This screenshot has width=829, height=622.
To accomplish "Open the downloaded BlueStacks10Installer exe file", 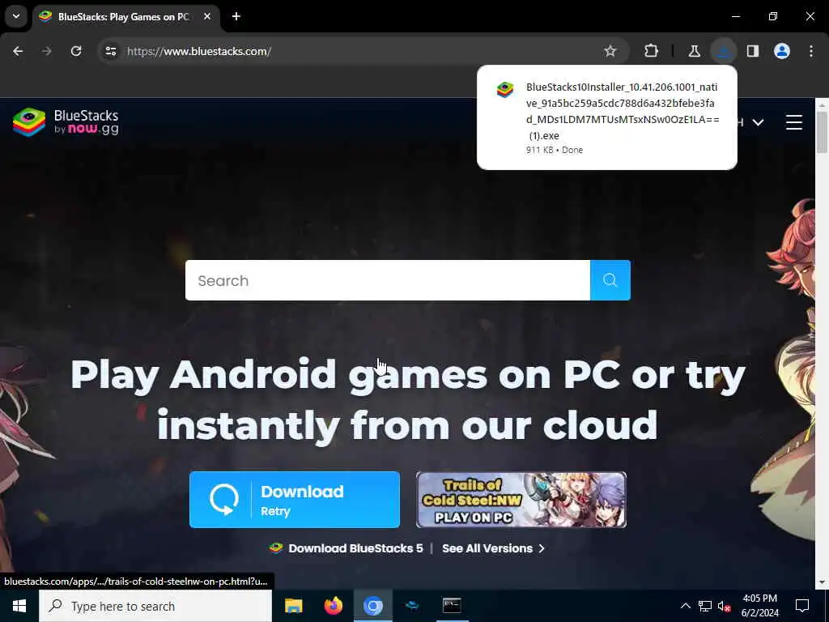I will [x=606, y=117].
